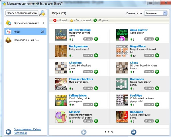This screenshot has width=171, height=137.
Task: Open the Falling Bricks title link
Action: [x=78, y=96]
